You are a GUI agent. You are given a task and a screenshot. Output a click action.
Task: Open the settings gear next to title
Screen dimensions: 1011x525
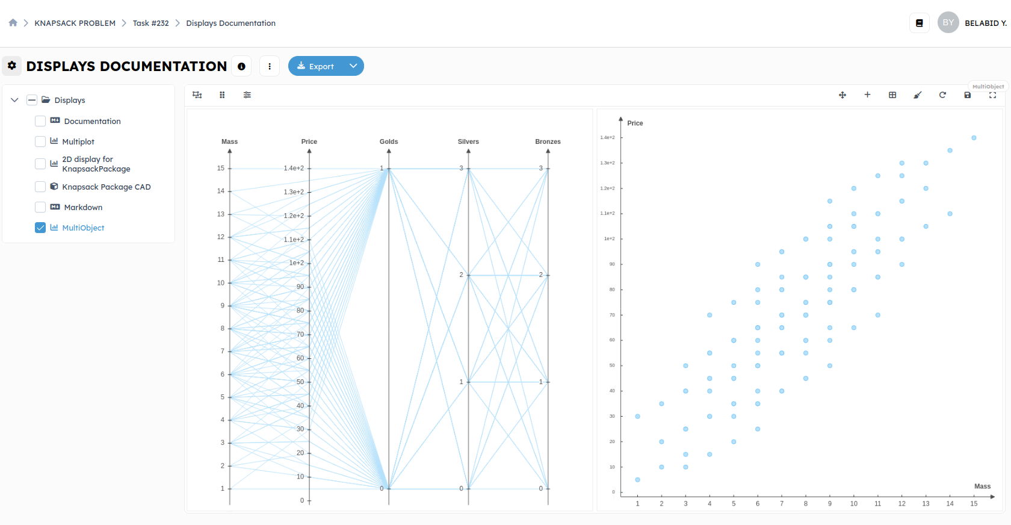pyautogui.click(x=12, y=66)
